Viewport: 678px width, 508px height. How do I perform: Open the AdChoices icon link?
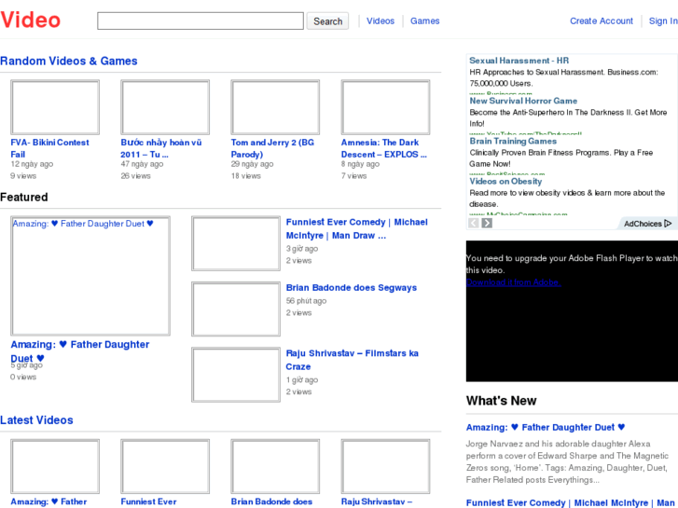tap(647, 224)
